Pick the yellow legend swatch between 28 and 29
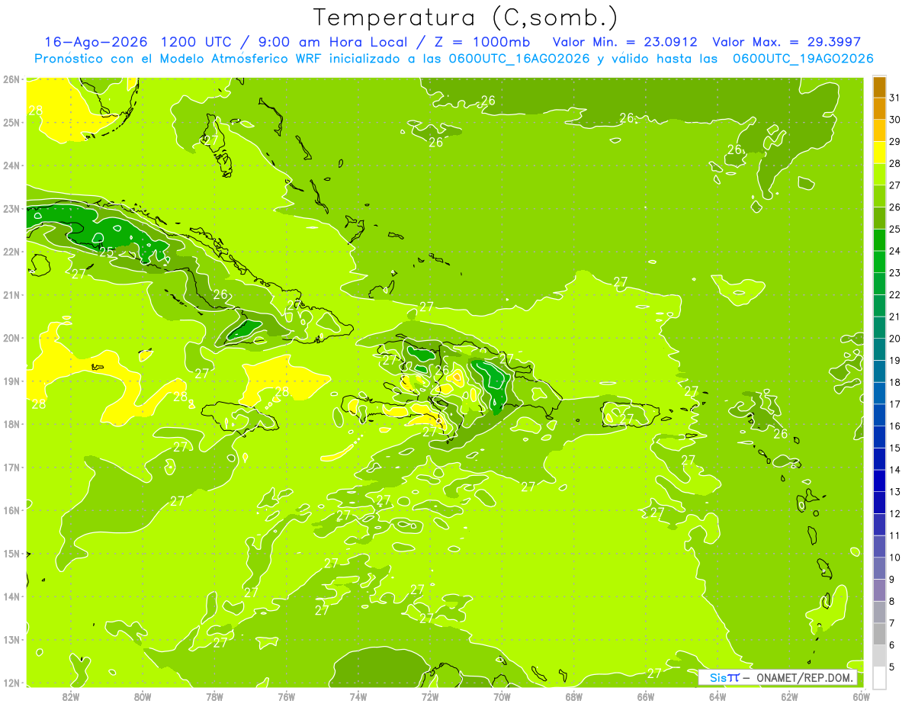Image resolution: width=915 pixels, height=707 pixels. (x=879, y=153)
